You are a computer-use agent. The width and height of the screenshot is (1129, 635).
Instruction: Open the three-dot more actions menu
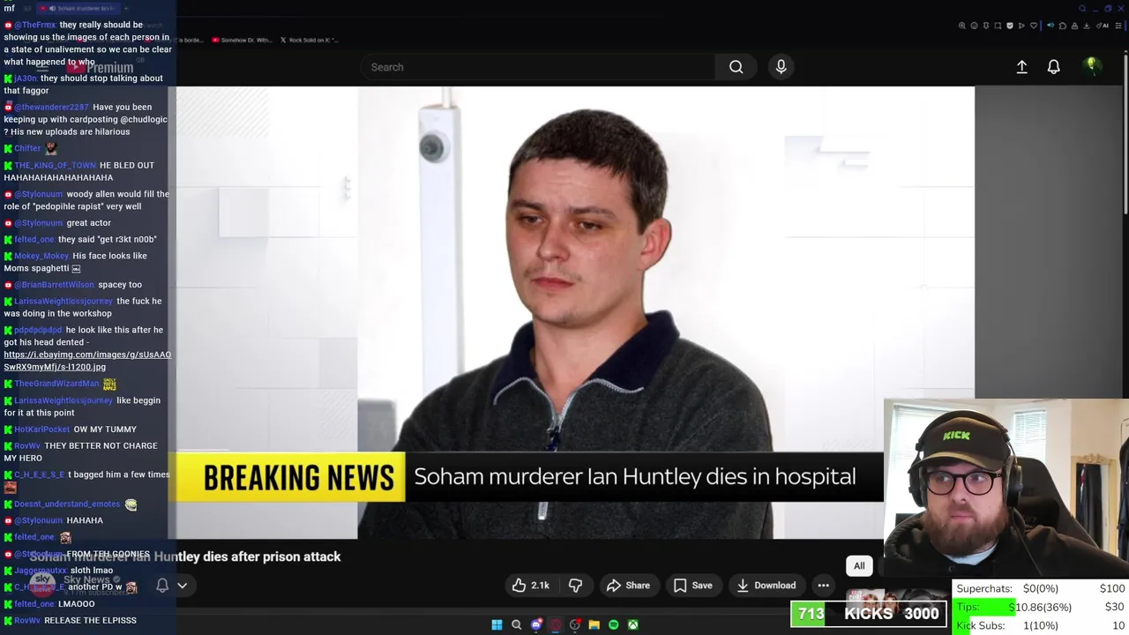823,586
